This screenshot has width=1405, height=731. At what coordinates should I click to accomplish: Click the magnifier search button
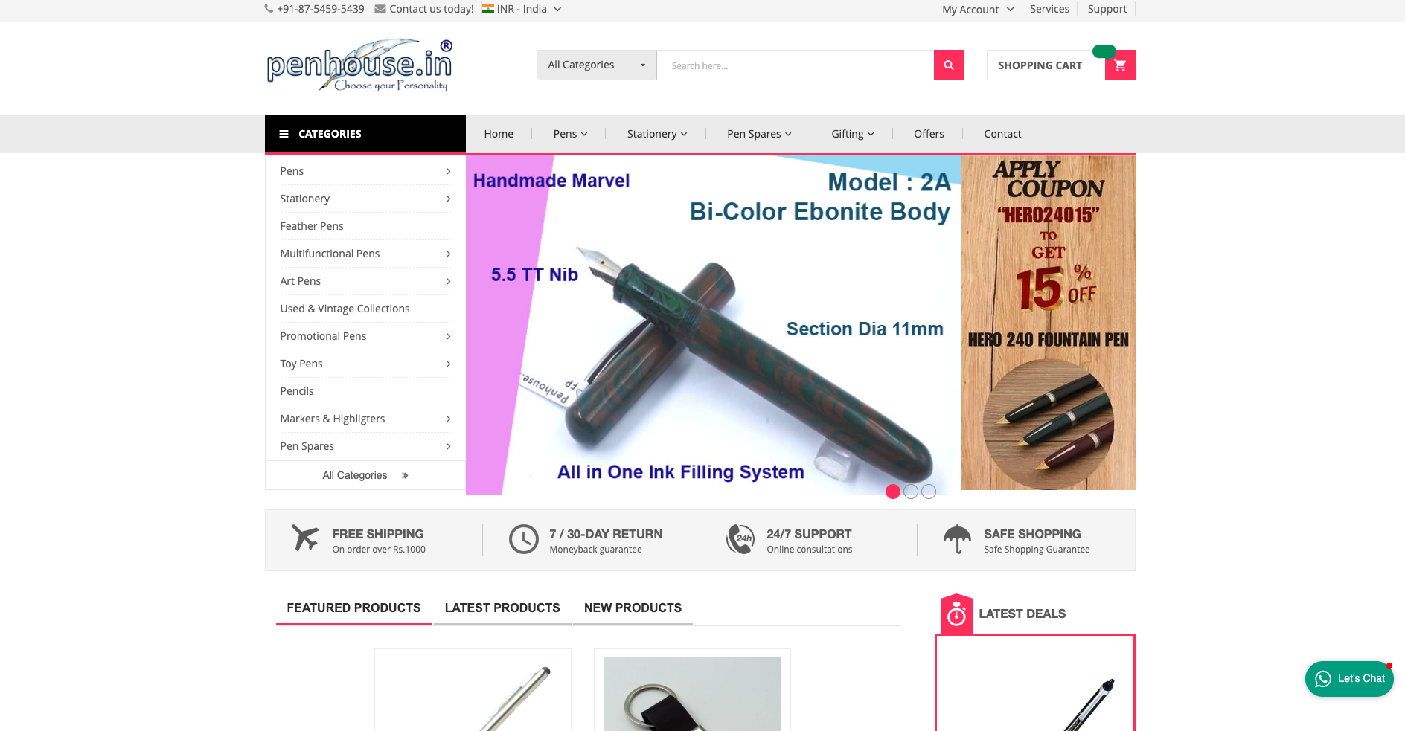(949, 65)
